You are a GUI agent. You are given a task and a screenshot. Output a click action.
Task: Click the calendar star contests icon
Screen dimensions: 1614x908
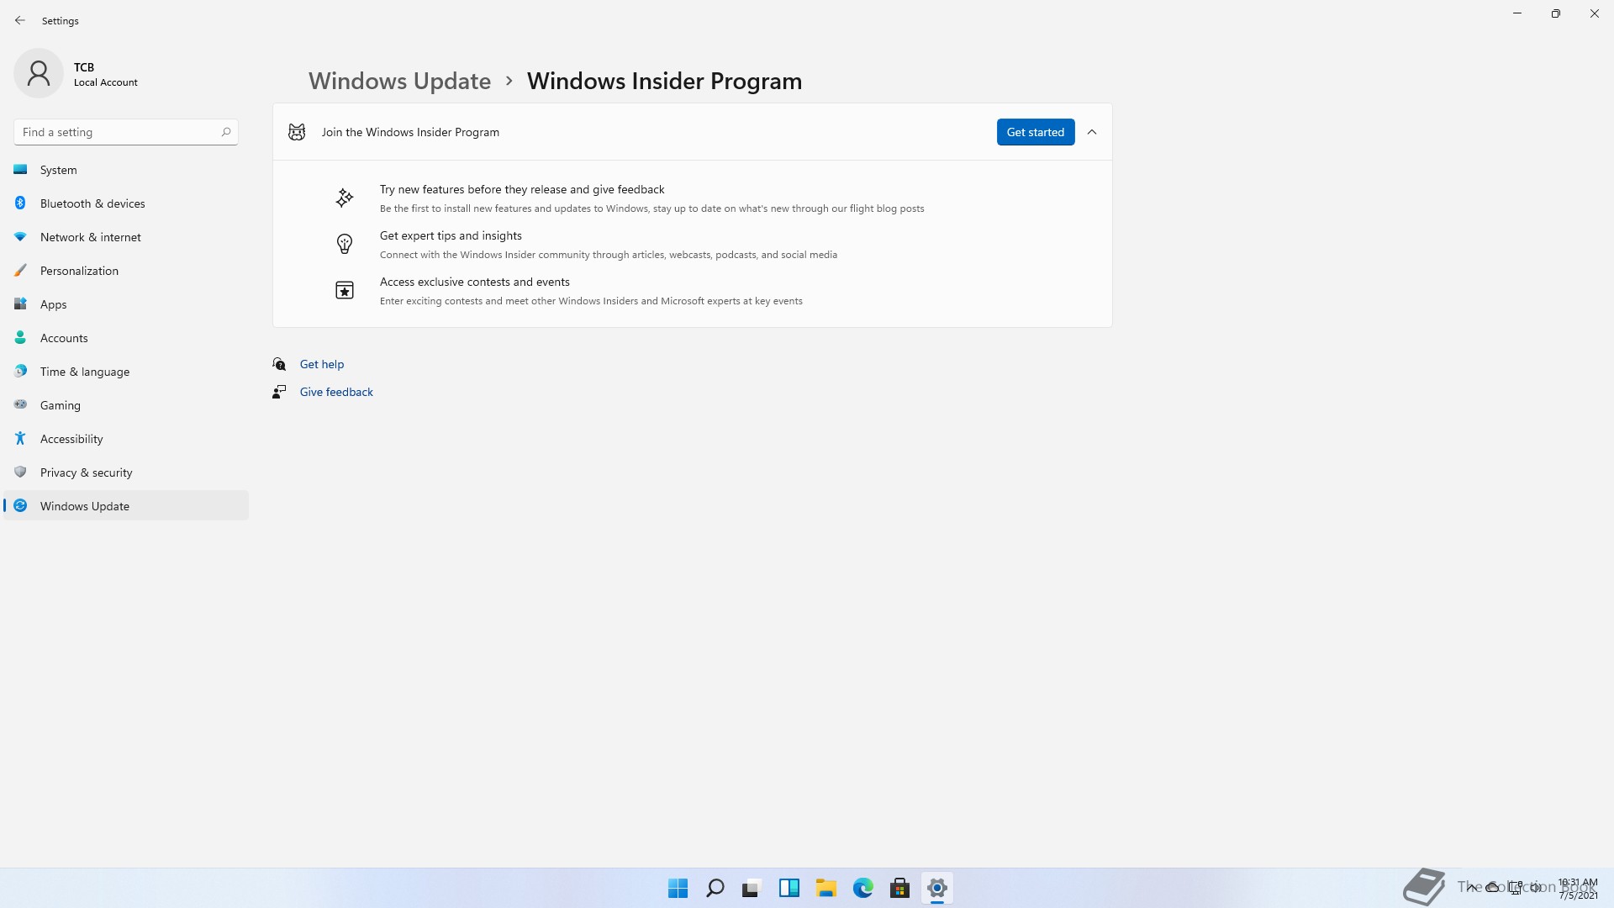(x=344, y=290)
